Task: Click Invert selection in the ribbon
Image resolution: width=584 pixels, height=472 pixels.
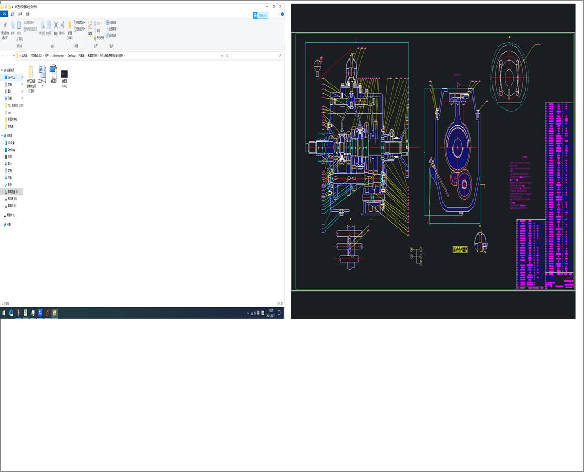Action: pos(112,36)
